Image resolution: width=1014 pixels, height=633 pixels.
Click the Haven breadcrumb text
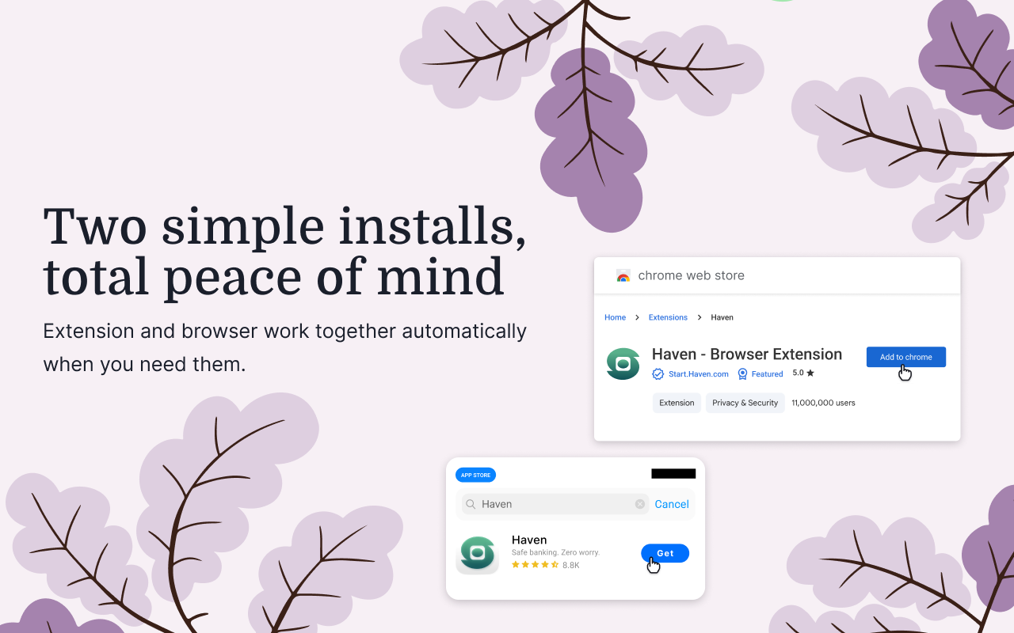[x=722, y=317]
